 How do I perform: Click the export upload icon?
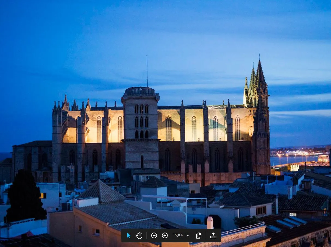[213, 236]
